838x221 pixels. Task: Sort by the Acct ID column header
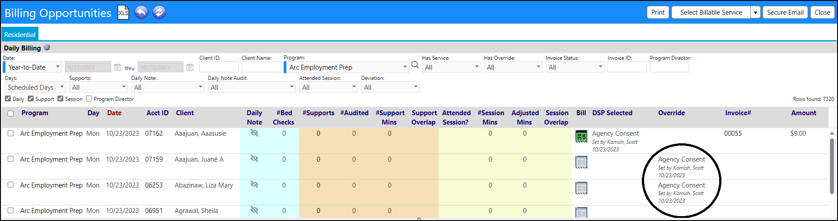158,113
